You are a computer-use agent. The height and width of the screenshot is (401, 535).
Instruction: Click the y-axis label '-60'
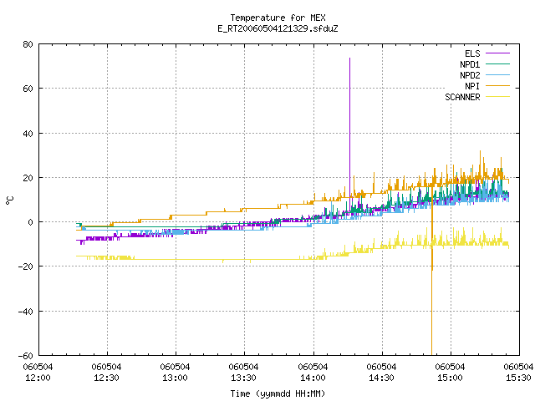[x=25, y=356]
